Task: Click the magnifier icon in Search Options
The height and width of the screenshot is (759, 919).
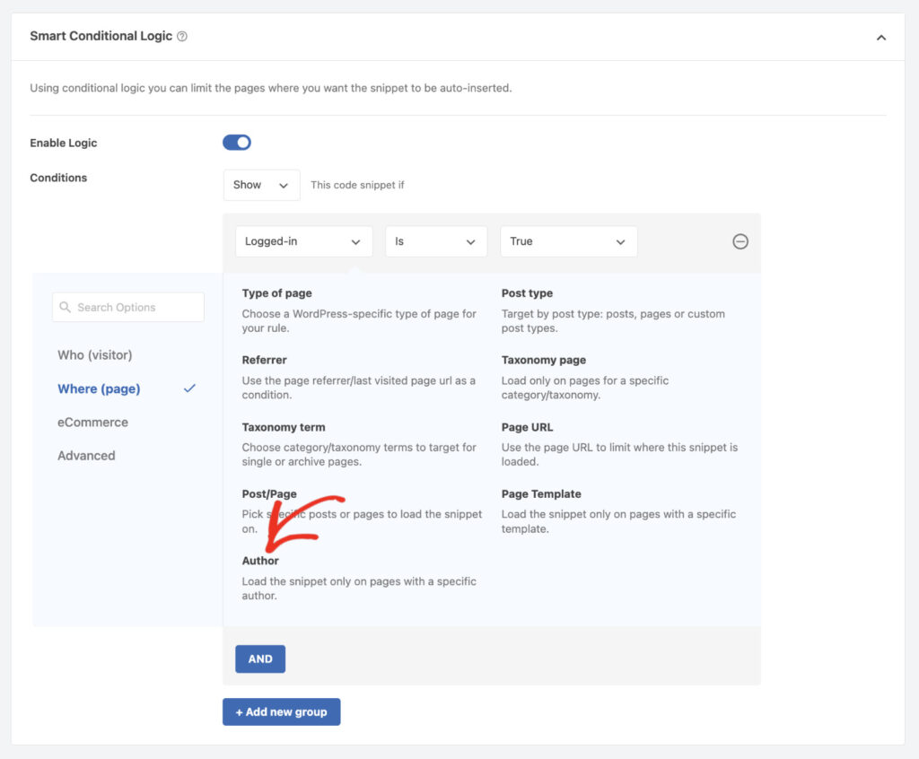Action: (x=65, y=307)
